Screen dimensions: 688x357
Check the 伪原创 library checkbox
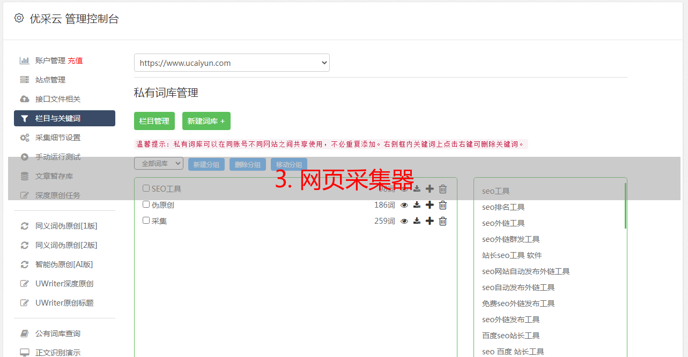pos(146,204)
